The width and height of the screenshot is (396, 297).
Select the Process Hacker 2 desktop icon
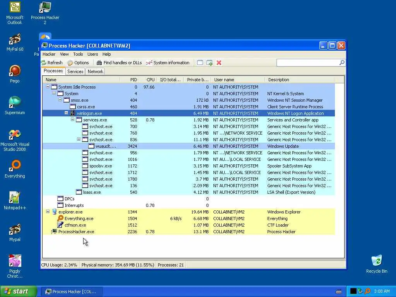click(x=45, y=13)
